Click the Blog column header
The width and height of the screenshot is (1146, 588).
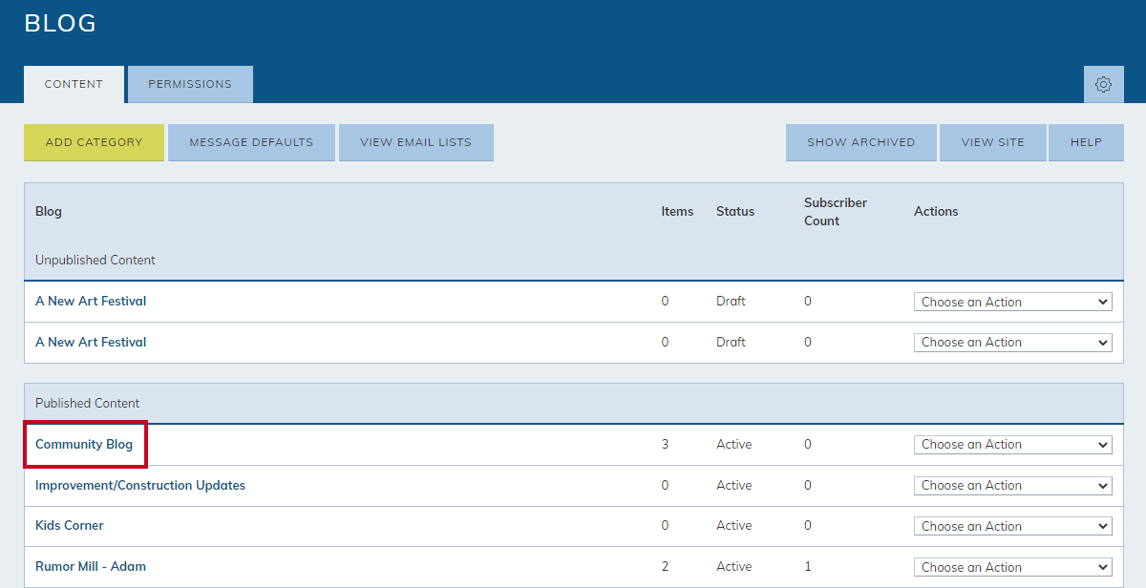49,212
